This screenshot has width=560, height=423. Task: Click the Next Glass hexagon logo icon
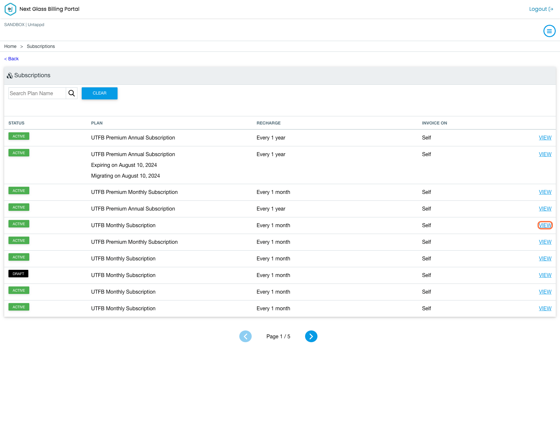[x=10, y=9]
